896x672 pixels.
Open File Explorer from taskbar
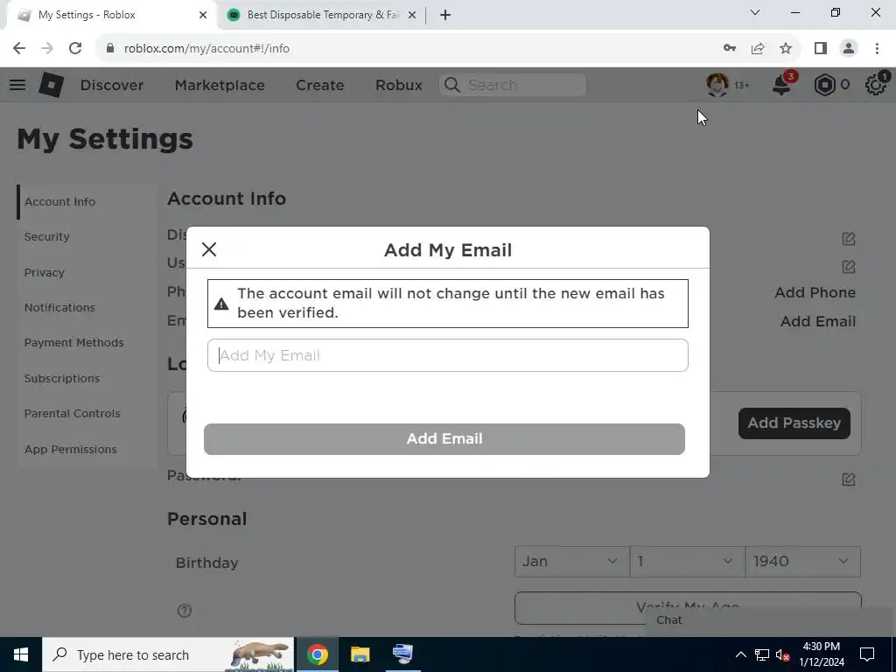(x=360, y=654)
